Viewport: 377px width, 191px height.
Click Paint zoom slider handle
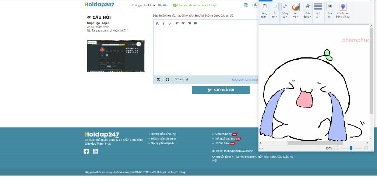click(351, 148)
